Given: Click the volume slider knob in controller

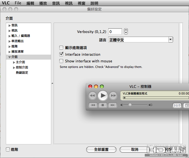Looking at the screenshot, I should click(130, 105).
